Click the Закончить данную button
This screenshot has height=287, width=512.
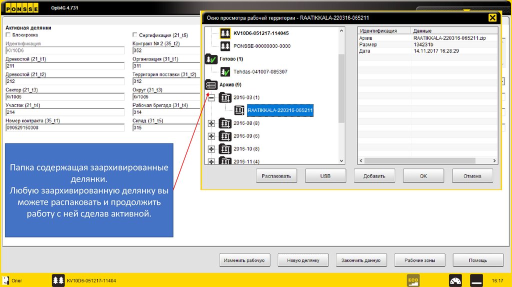361,260
